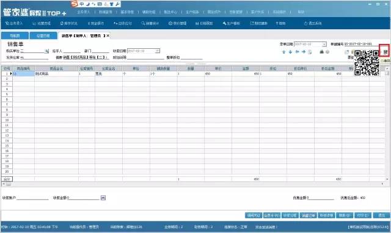Click the right arrow navigation icon
This screenshot has width=391, height=233.
click(x=304, y=52)
